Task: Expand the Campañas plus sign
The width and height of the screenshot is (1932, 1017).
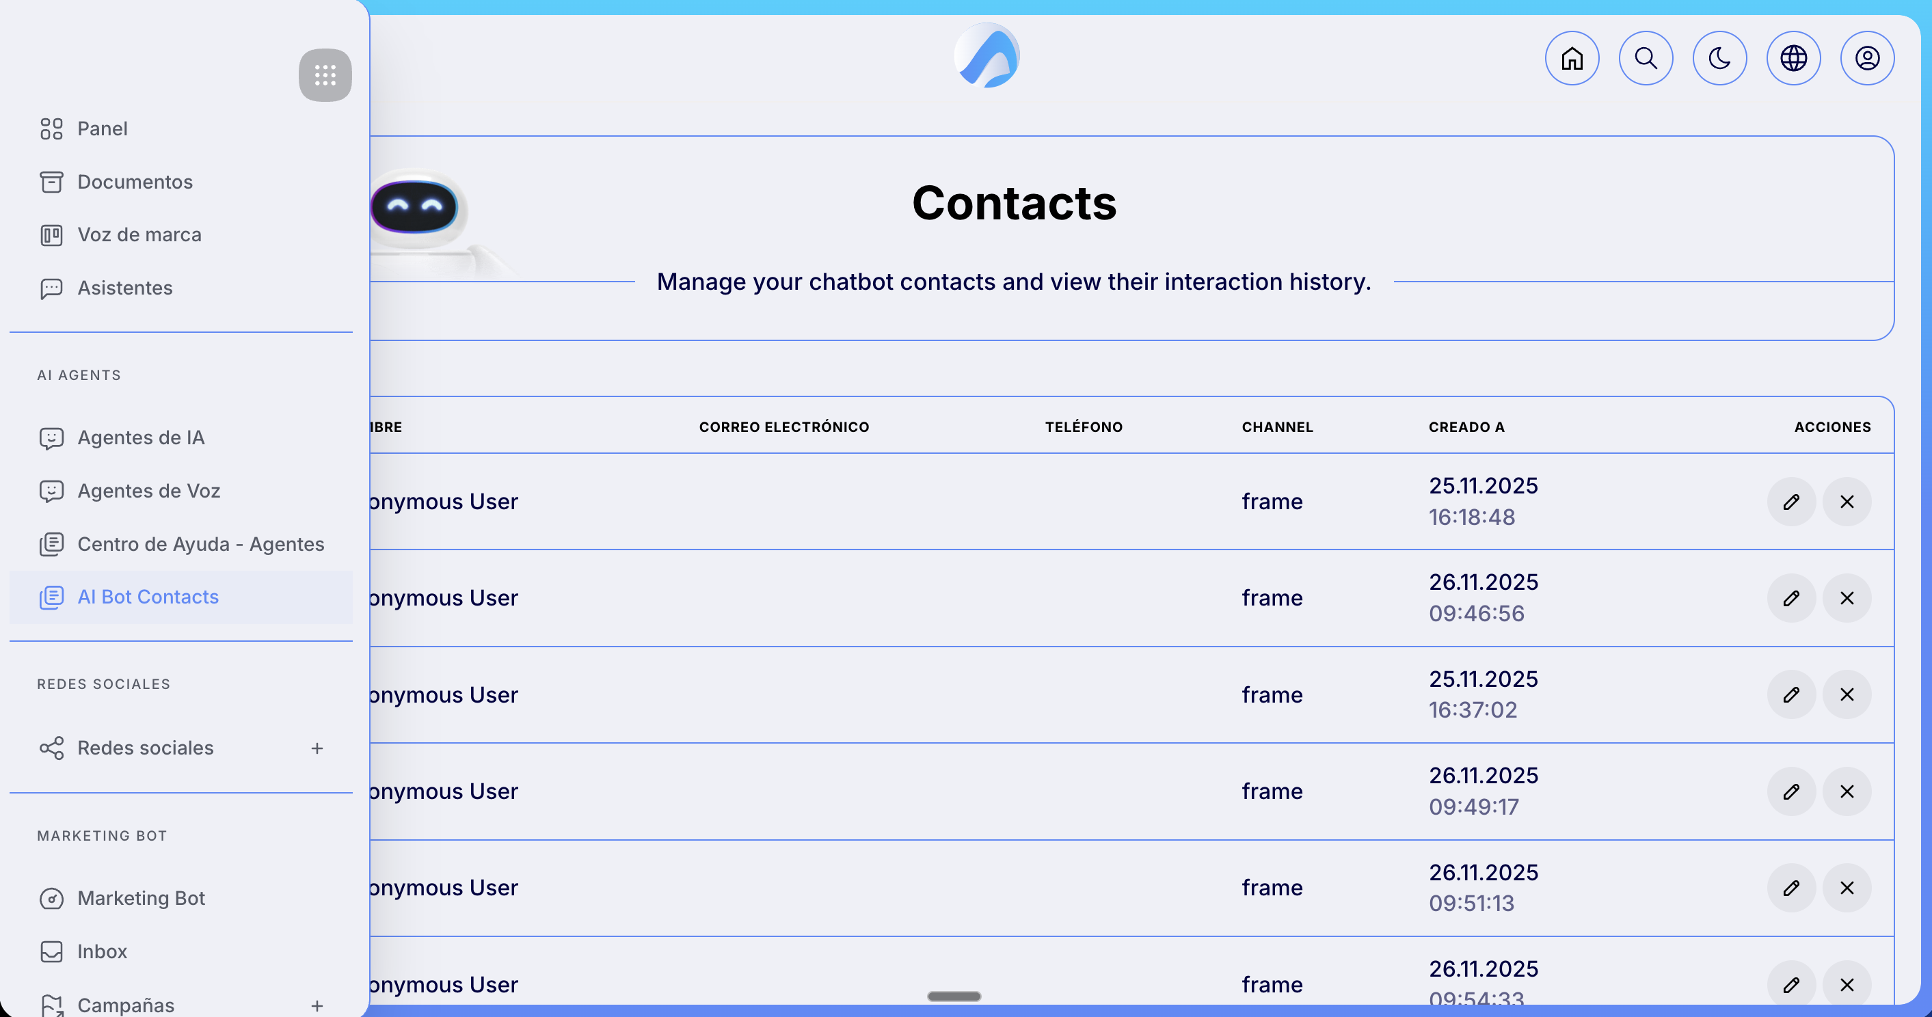Action: point(317,1006)
